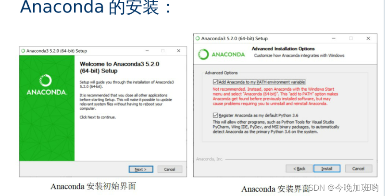Close the Advanced Installation Options window
The width and height of the screenshot is (385, 196).
368,38
